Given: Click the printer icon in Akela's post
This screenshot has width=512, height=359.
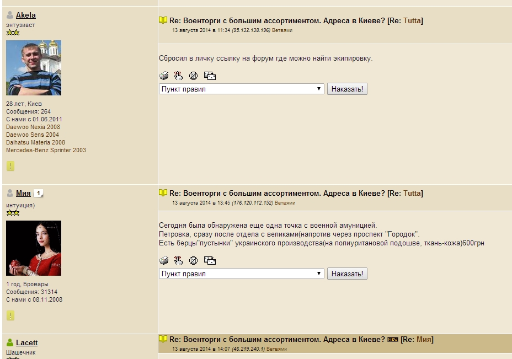Looking at the screenshot, I should 164,76.
